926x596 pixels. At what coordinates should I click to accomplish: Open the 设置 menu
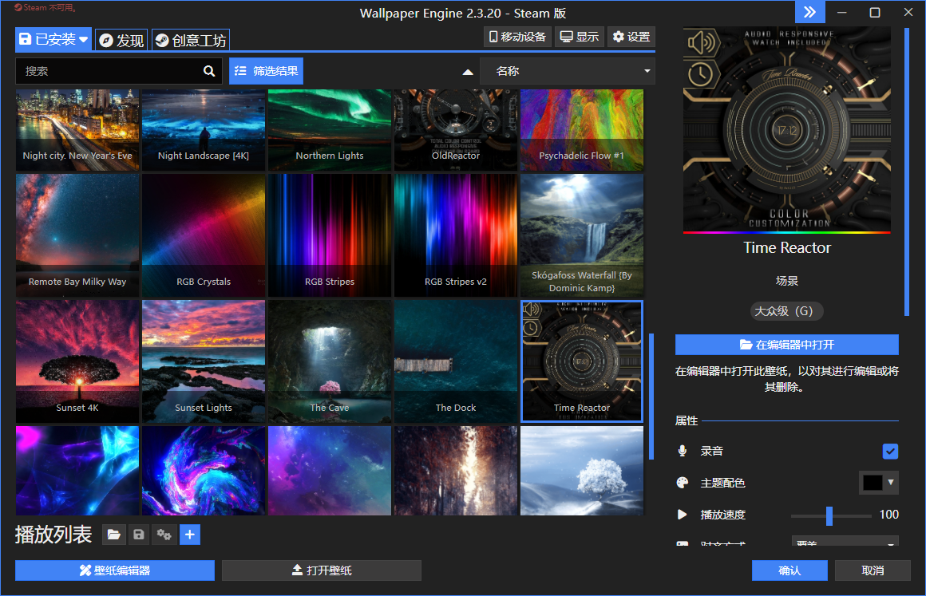(x=631, y=37)
